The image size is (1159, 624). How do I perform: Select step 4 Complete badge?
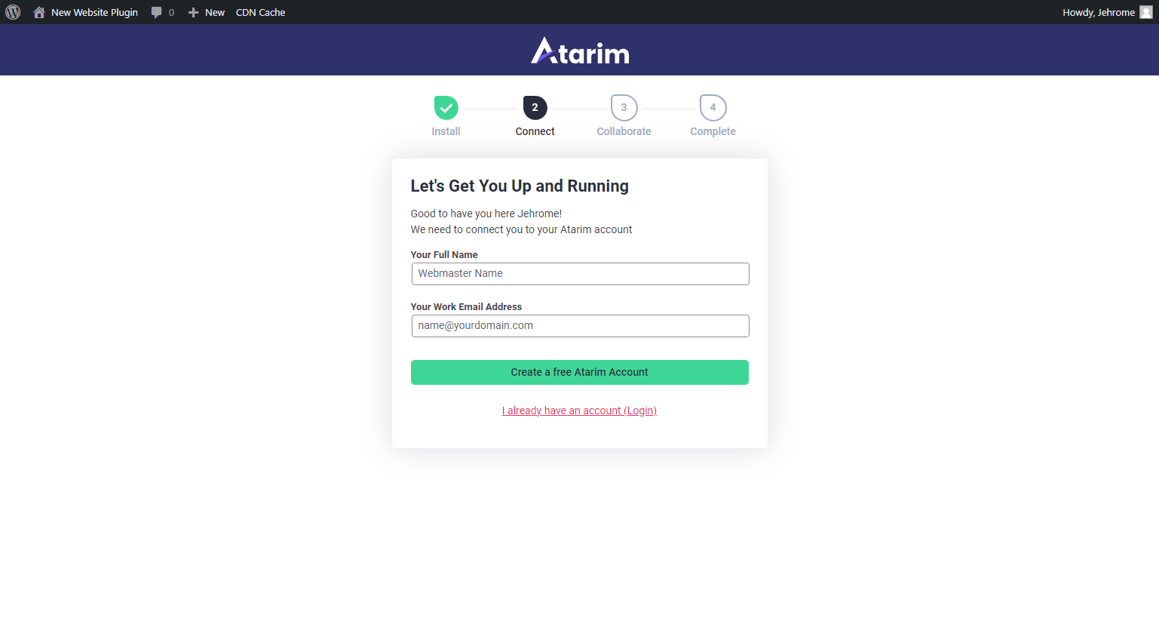[x=713, y=108]
